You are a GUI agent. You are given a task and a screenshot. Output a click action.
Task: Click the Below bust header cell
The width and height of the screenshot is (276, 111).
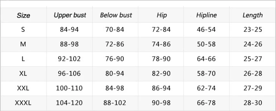tap(116, 15)
